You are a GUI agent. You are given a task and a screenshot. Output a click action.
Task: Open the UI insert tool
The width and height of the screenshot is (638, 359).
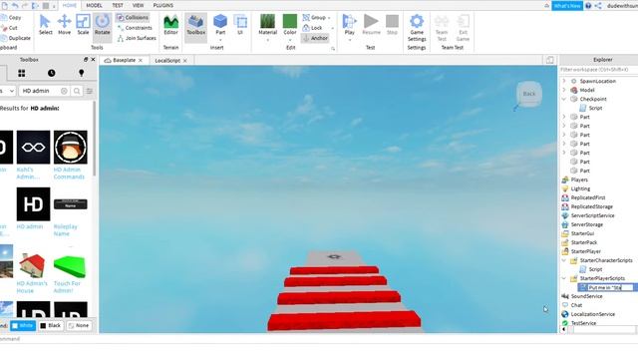[240, 25]
